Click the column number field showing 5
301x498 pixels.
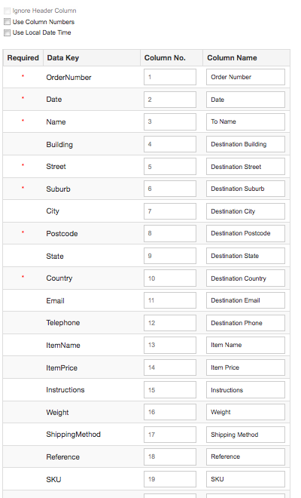tap(170, 167)
